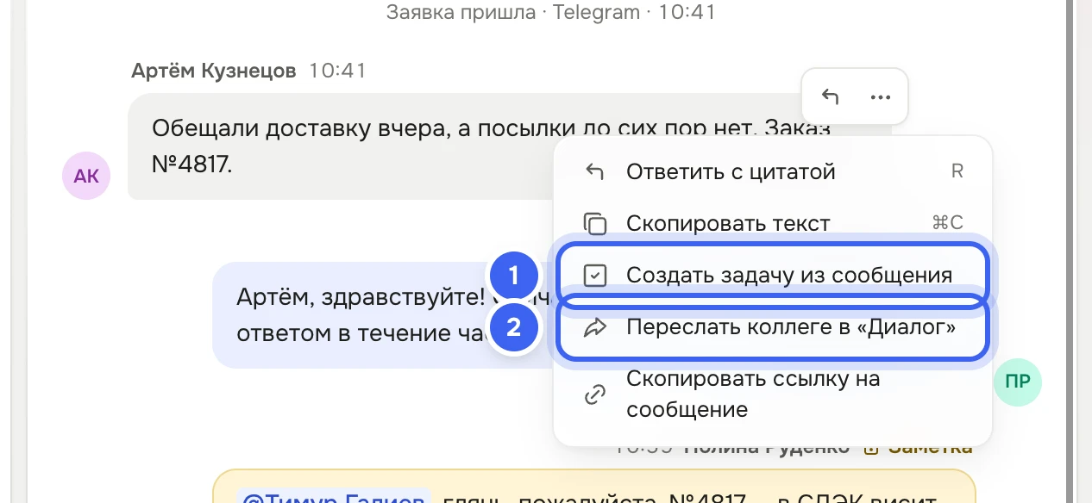Click the reply bubble starting "Артём, здравствуйте!"
Viewport: 1092px width, 503px height.
tap(384, 315)
